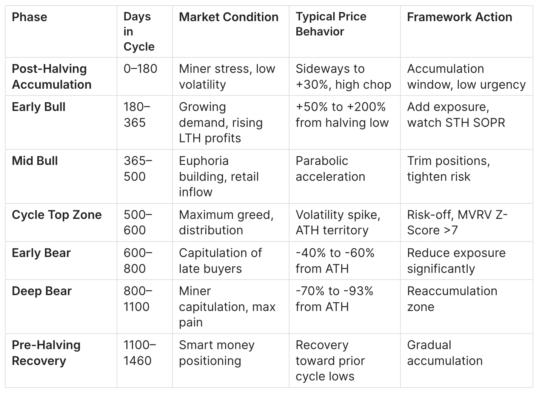Select the 'Parabolic acceleration' cell
The width and height of the screenshot is (542, 394).
(x=330, y=169)
